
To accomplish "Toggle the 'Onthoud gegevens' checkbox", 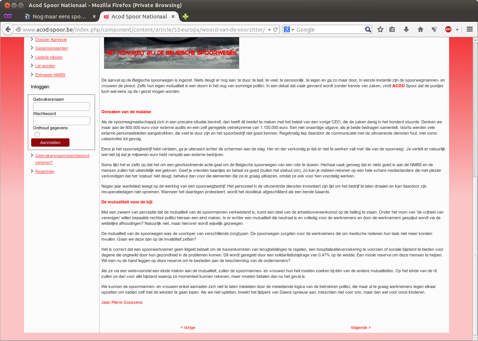I will pyautogui.click(x=37, y=135).
